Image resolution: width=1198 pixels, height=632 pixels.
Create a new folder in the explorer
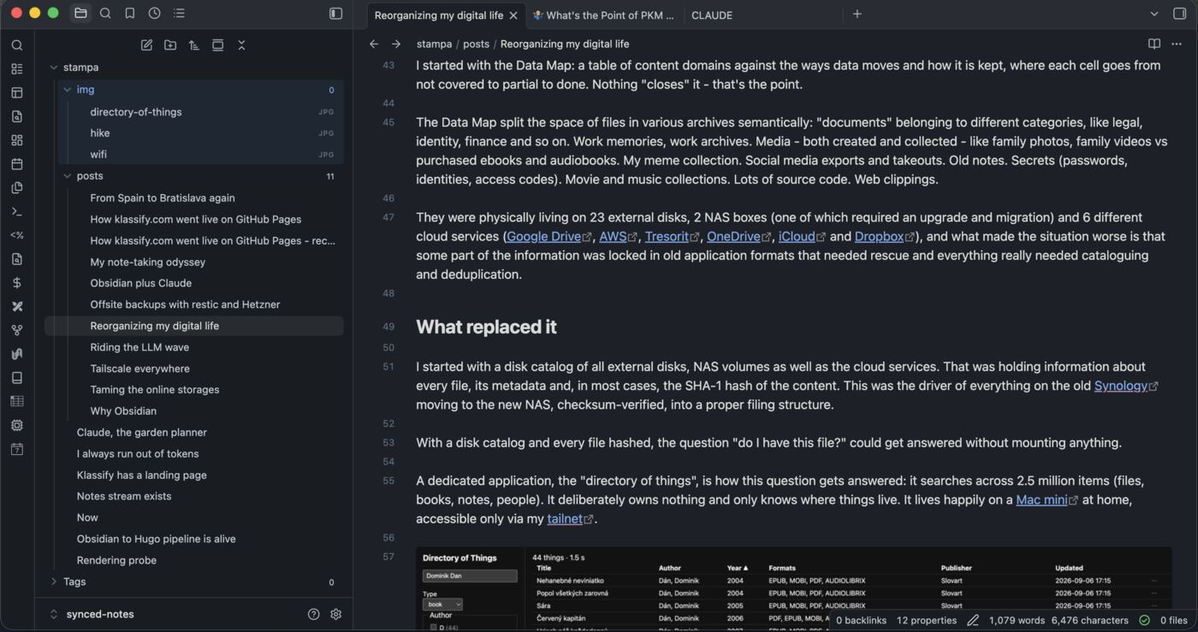click(170, 45)
